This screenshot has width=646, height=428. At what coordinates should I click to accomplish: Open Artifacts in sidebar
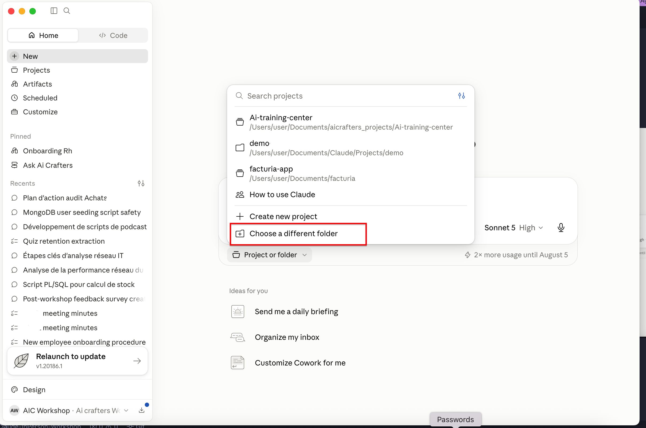coord(77,84)
